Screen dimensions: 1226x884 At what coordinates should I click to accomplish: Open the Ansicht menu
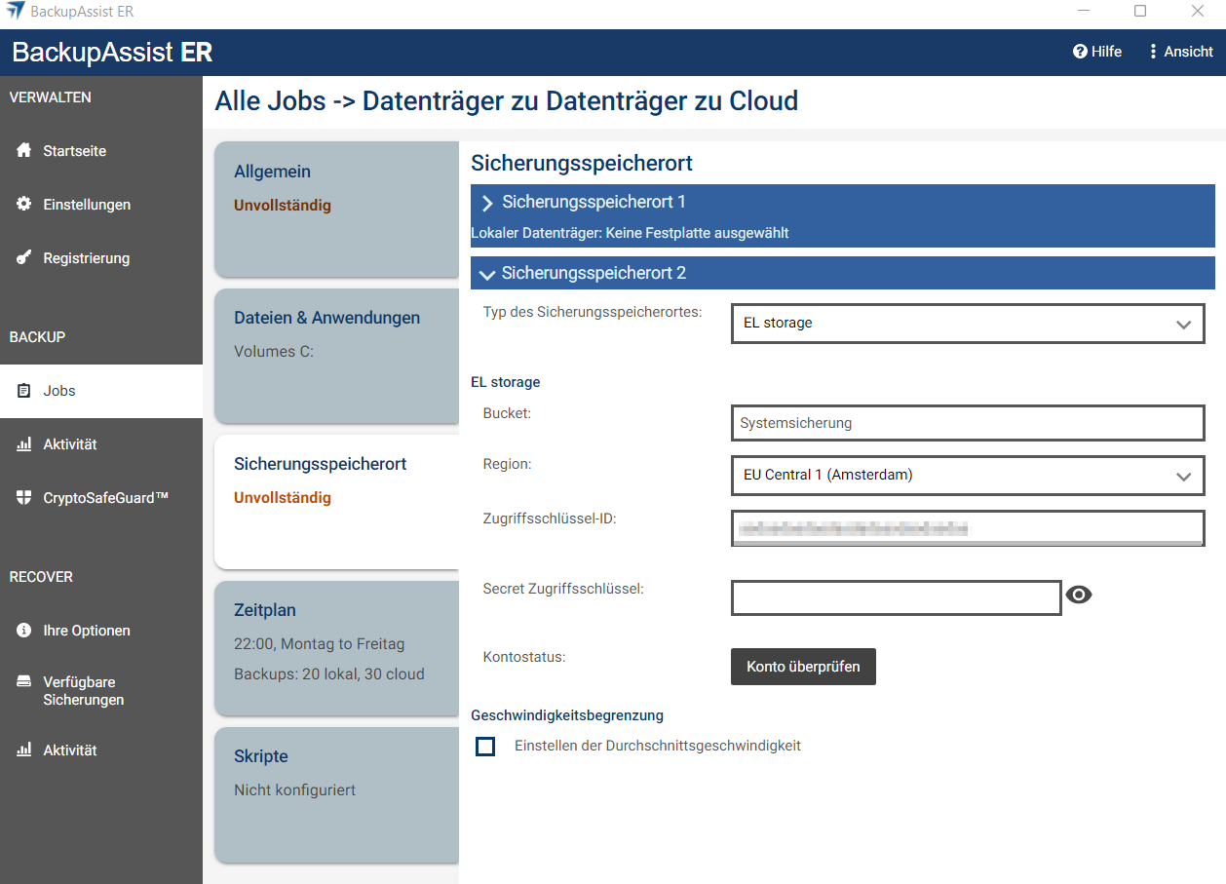[1180, 52]
